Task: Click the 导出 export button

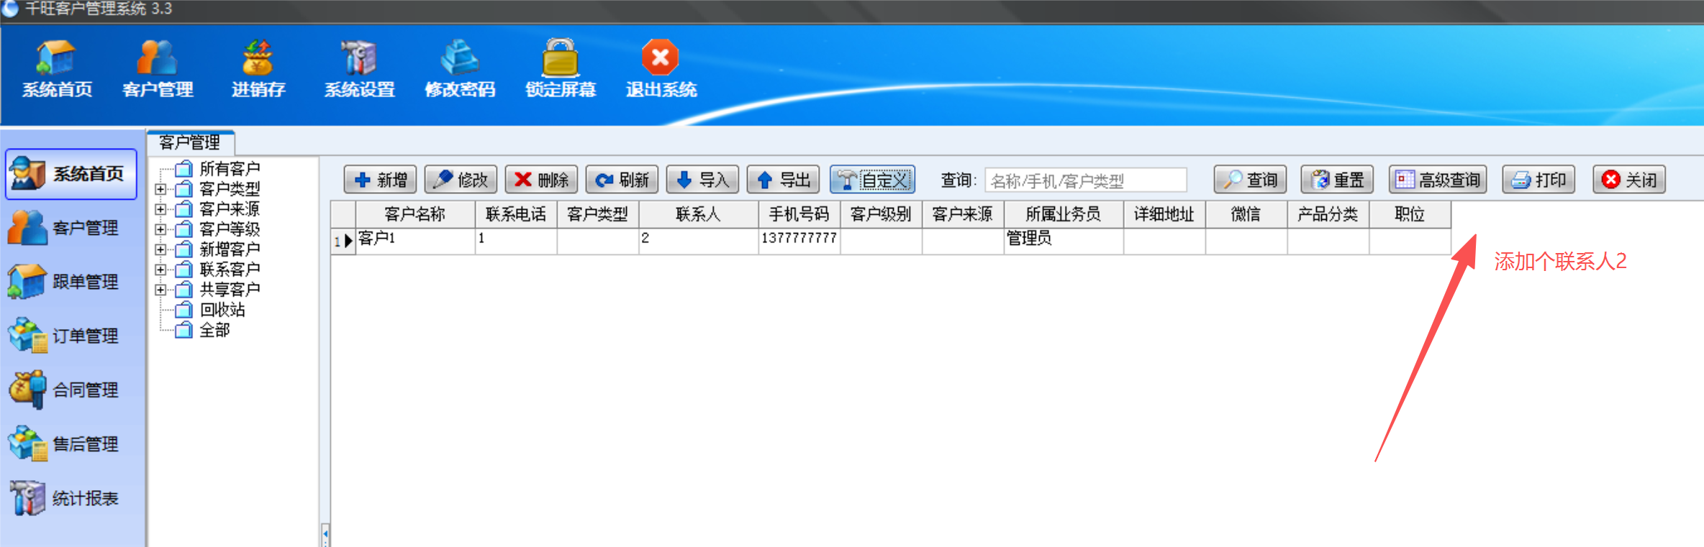Action: pos(784,180)
